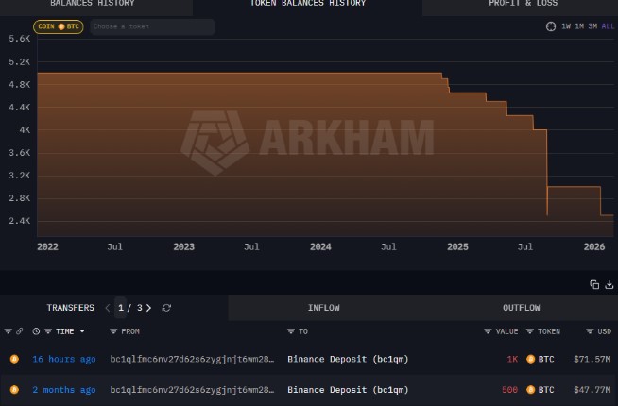
Task: Open the 2 months ago transaction
Action: click(64, 390)
